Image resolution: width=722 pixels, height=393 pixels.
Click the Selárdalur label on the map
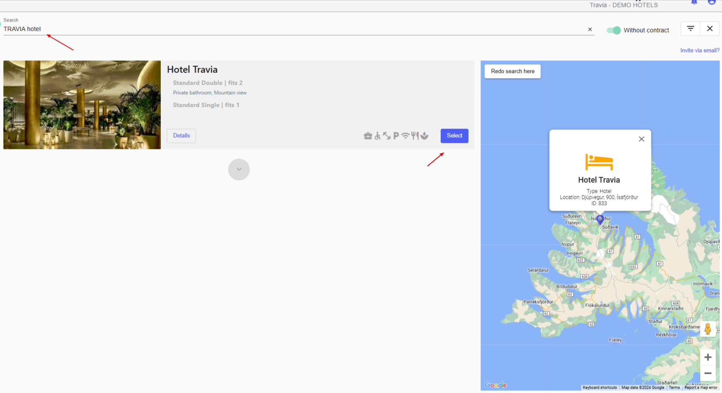click(x=538, y=270)
